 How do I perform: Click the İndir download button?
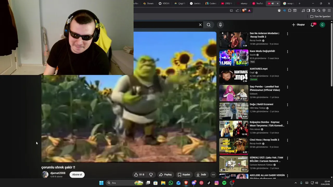click(x=201, y=175)
